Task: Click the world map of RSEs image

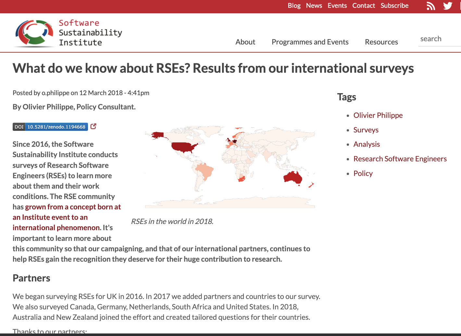Action: 230,167
